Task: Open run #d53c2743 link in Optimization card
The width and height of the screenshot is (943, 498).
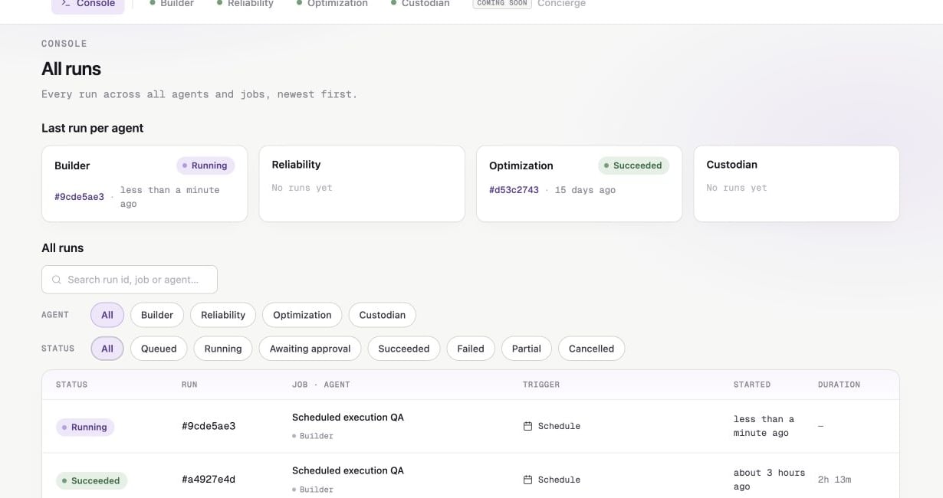Action: 514,190
